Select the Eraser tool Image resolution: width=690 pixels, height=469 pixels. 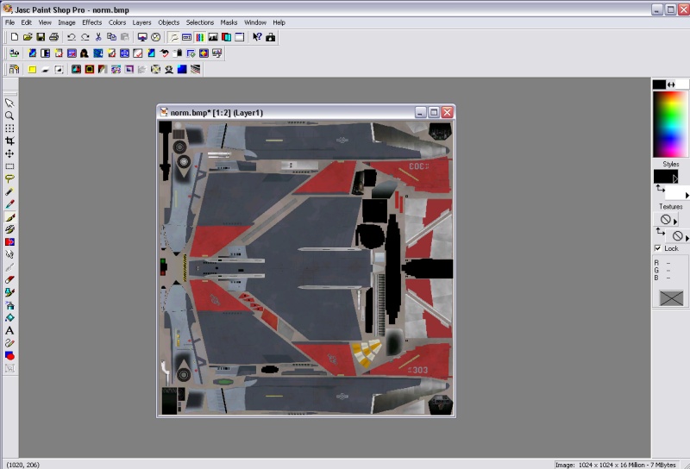coord(9,280)
